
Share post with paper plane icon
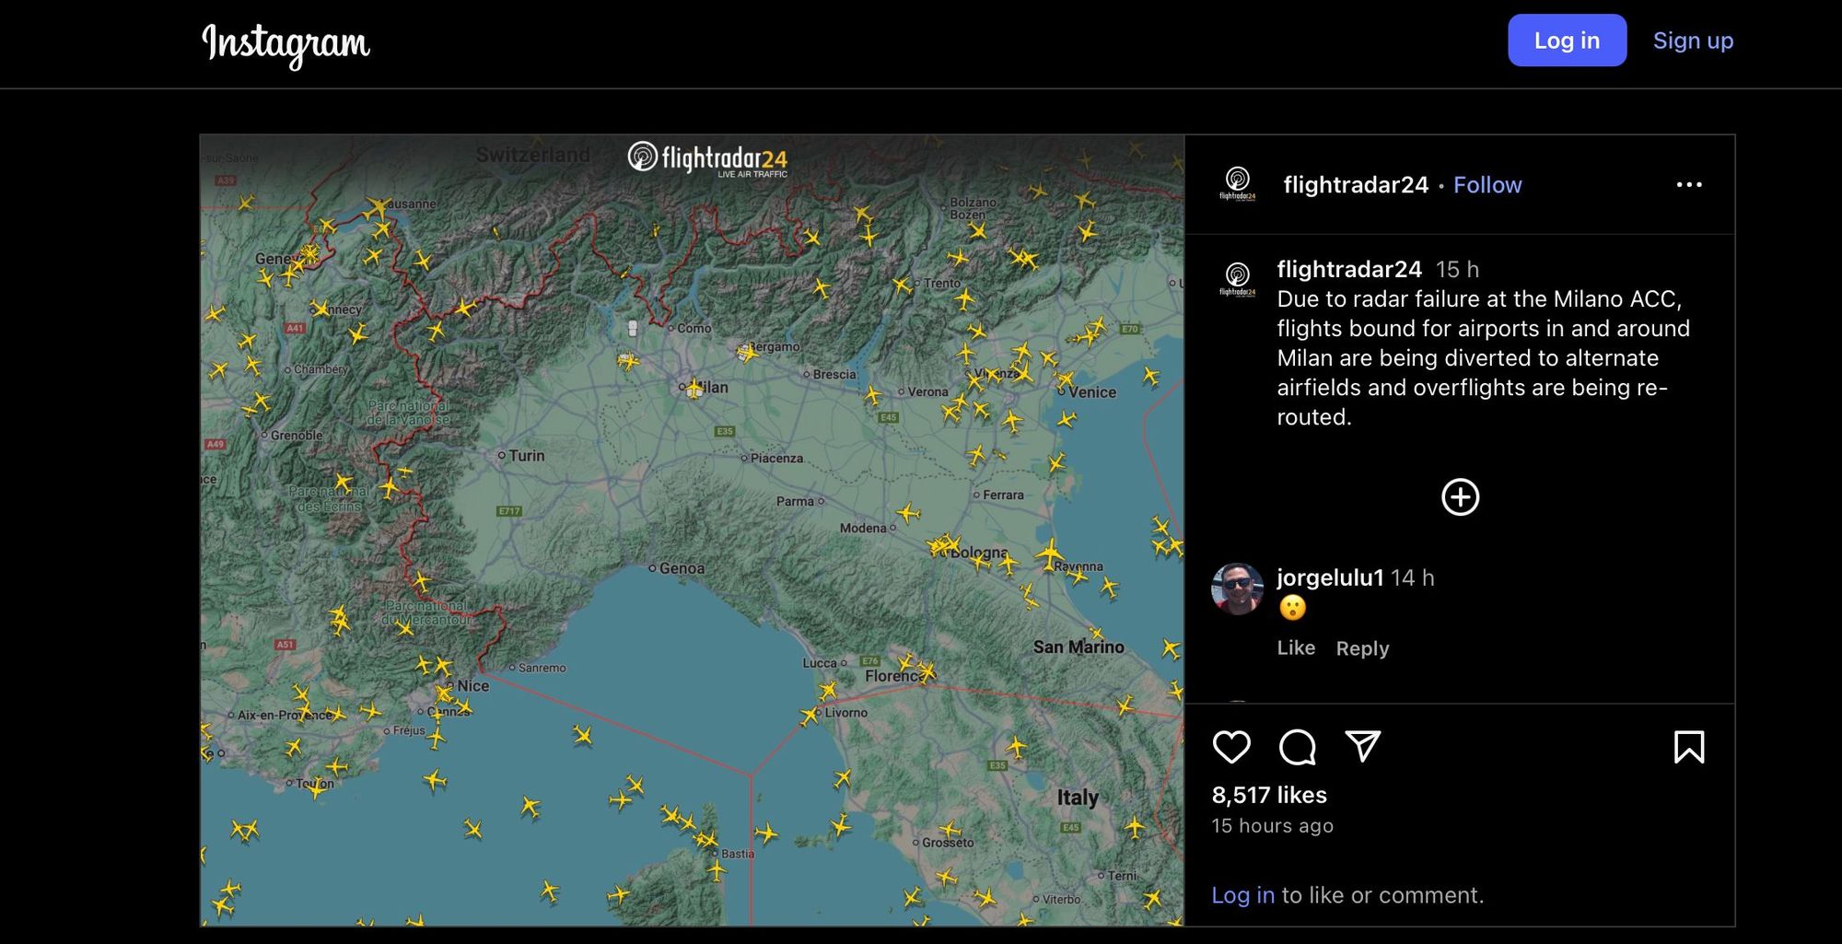coord(1362,747)
